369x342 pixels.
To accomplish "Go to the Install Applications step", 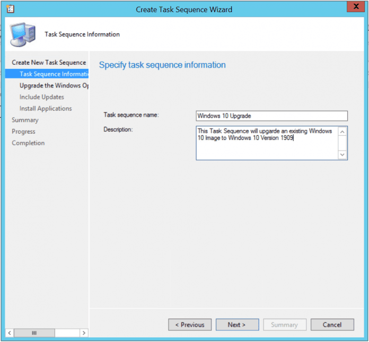I will pyautogui.click(x=46, y=108).
